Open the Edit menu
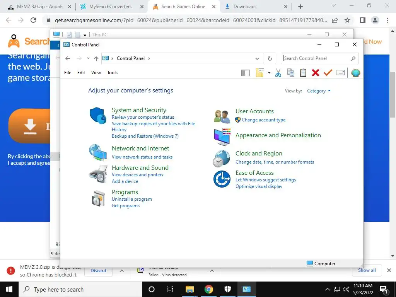 tap(81, 73)
